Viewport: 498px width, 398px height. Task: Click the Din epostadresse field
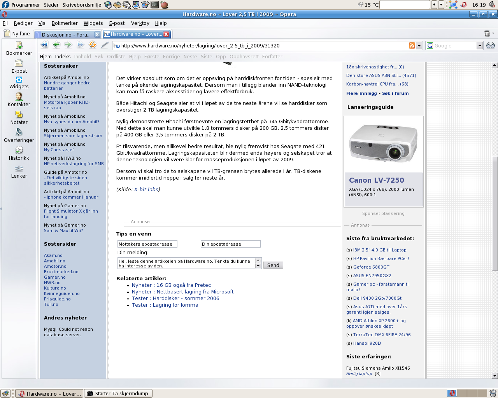(231, 244)
